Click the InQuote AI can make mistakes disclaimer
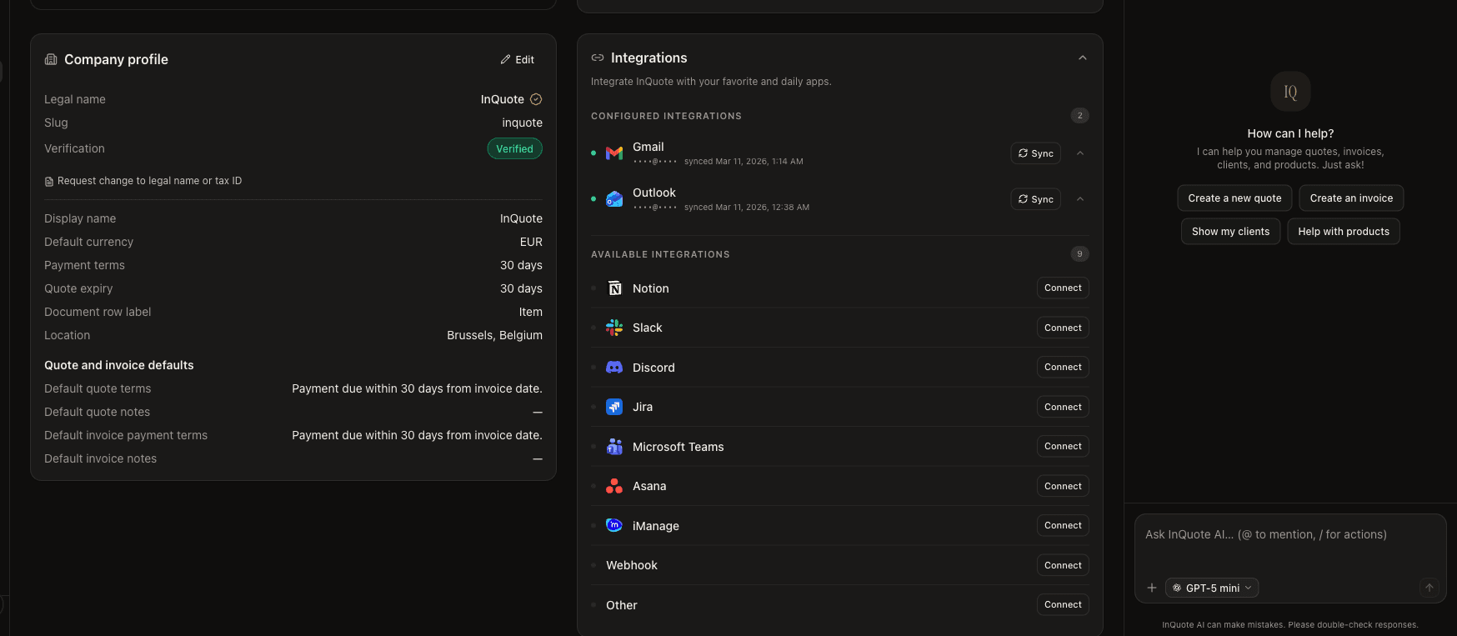The height and width of the screenshot is (636, 1457). tap(1290, 624)
